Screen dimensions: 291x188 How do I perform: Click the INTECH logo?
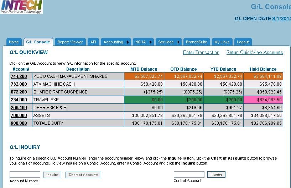[21, 7]
